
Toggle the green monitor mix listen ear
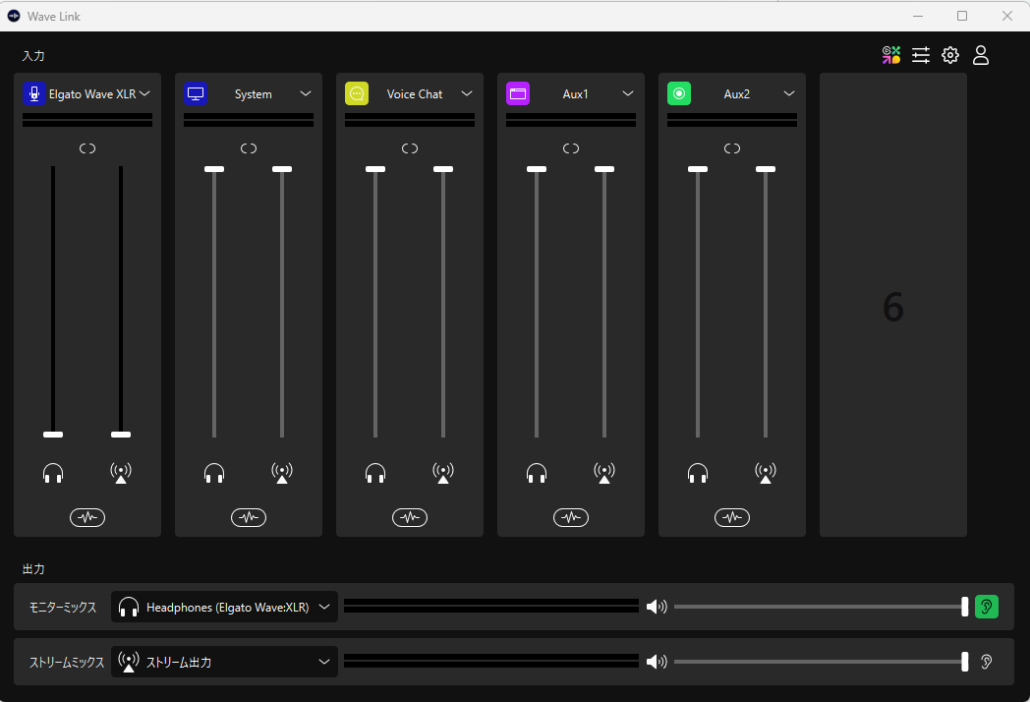986,607
